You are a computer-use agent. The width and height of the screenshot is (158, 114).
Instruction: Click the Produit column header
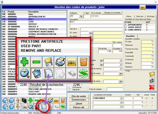[18, 12]
